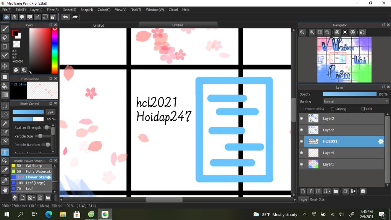Select the Eraser tool
The width and height of the screenshot is (391, 220).
coord(5,37)
